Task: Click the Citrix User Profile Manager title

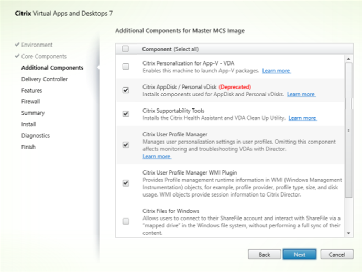Action: [x=175, y=134]
